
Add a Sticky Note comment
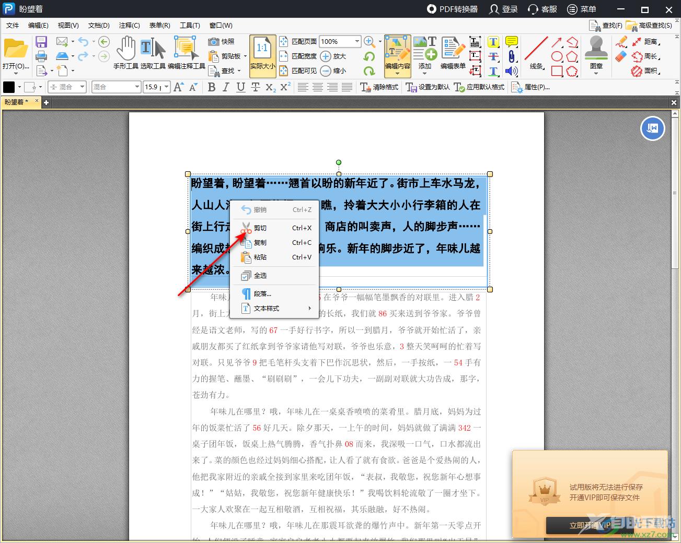pos(512,42)
